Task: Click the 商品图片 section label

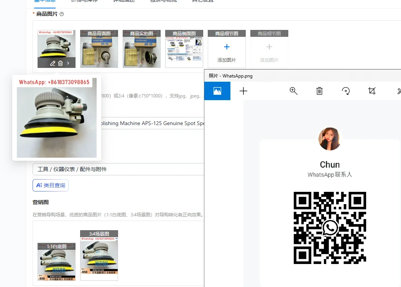Action: coord(47,14)
